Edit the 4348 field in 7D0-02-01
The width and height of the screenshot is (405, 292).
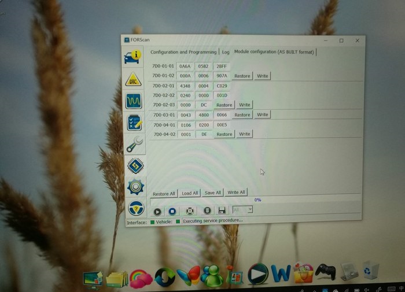(x=185, y=86)
